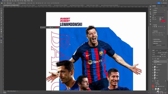Toggle visibility of Layer 6
This screenshot has width=168, height=94.
tap(153, 67)
